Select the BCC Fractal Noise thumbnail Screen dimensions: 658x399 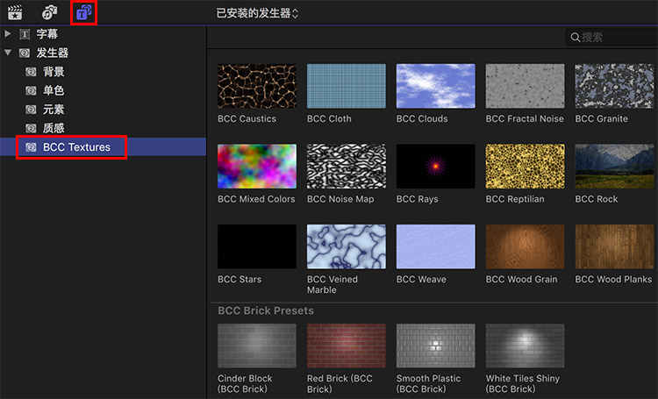coord(525,86)
